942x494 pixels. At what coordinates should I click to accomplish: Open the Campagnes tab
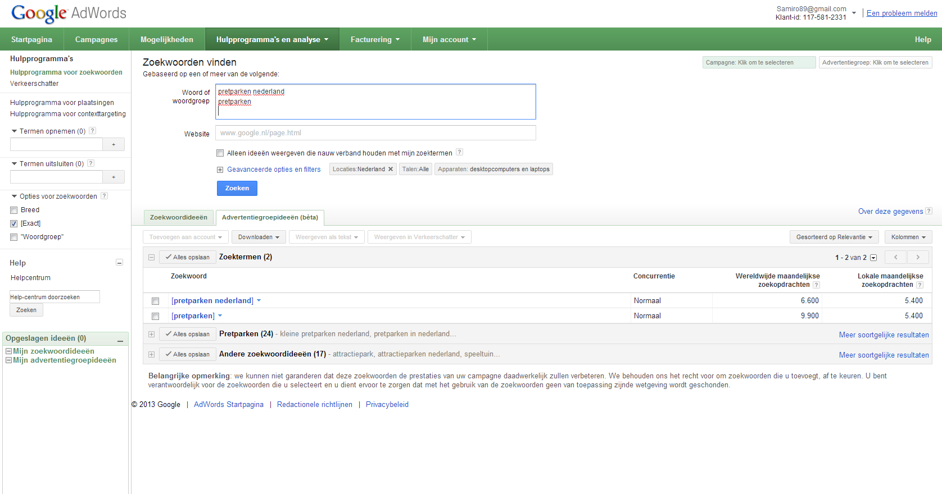pyautogui.click(x=96, y=39)
